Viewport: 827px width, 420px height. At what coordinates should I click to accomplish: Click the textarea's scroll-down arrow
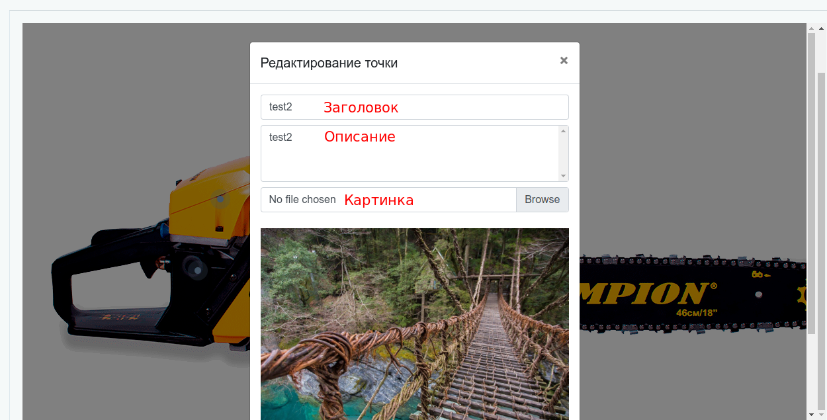pos(563,175)
